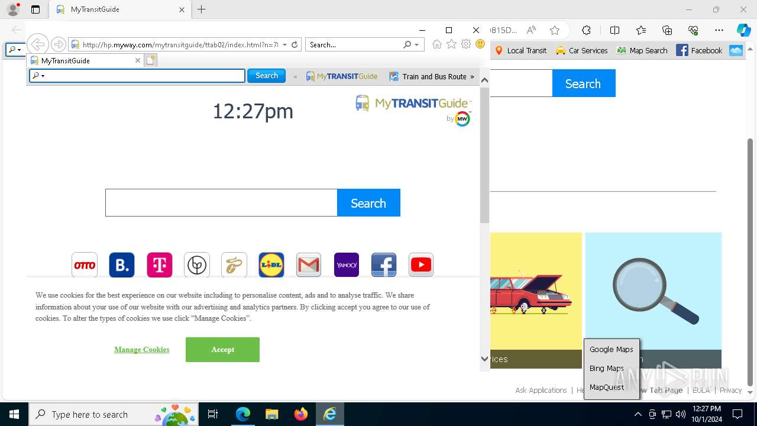
Task: Accept cookies button
Action: (222, 350)
